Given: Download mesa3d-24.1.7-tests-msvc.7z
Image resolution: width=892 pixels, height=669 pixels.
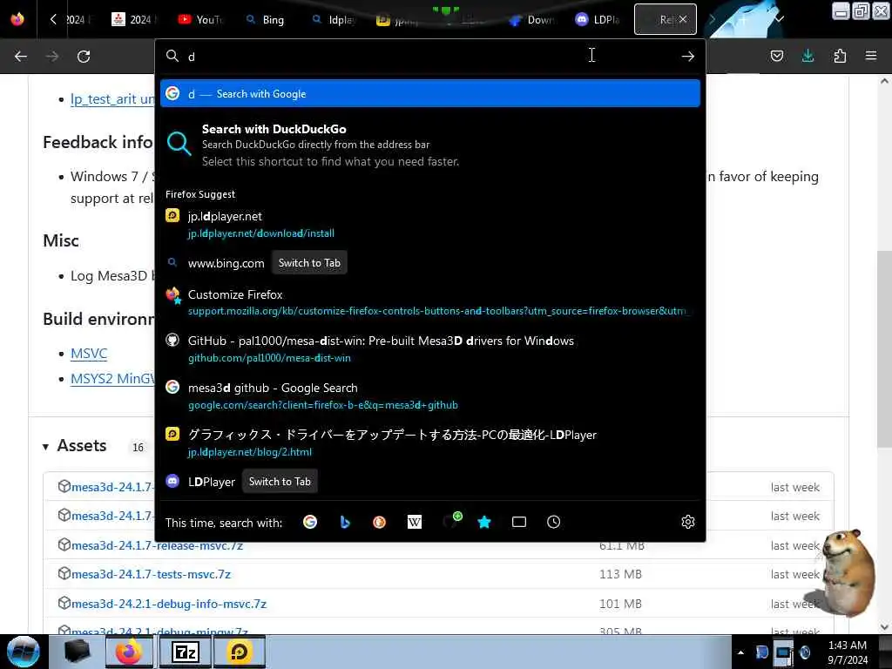Looking at the screenshot, I should 151,575.
